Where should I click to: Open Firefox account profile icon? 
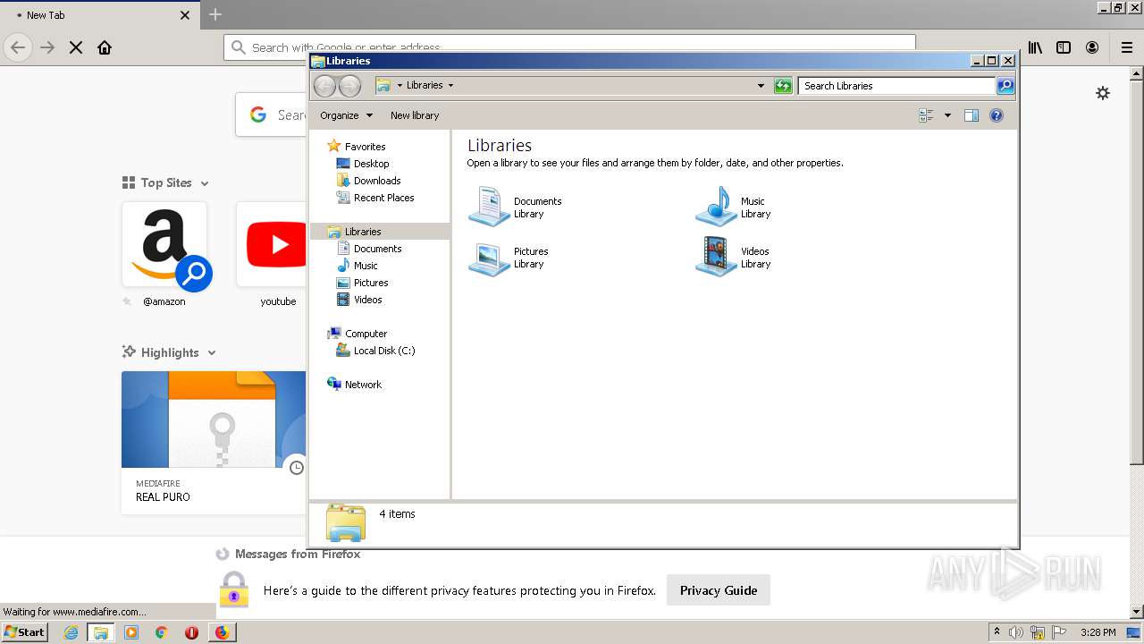(x=1092, y=47)
